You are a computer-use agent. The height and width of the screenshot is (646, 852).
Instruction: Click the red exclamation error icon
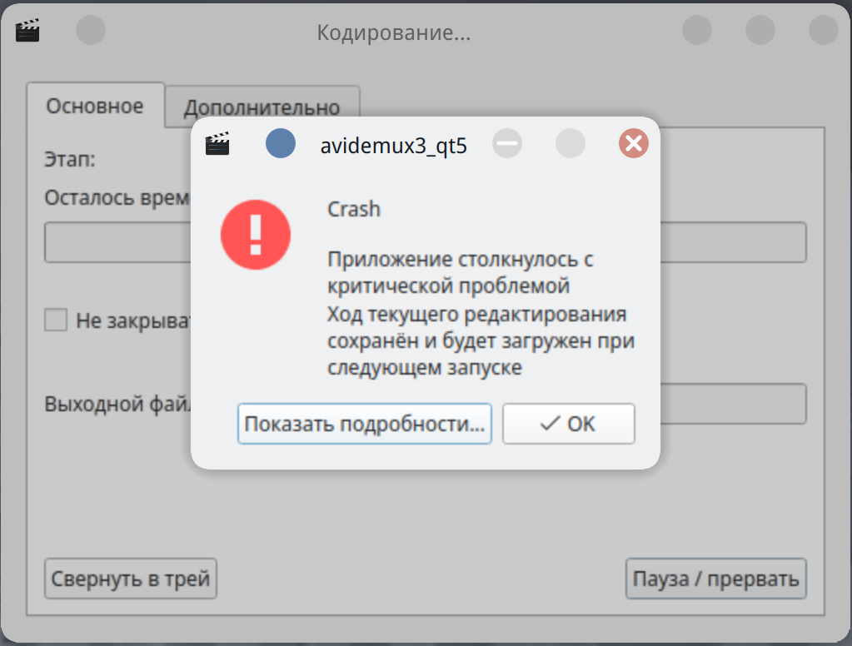tap(256, 235)
